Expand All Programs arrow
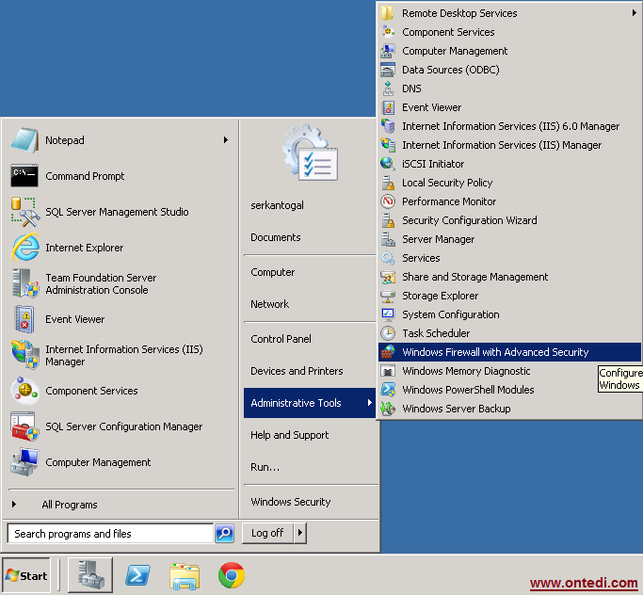643x595 pixels. tap(14, 504)
